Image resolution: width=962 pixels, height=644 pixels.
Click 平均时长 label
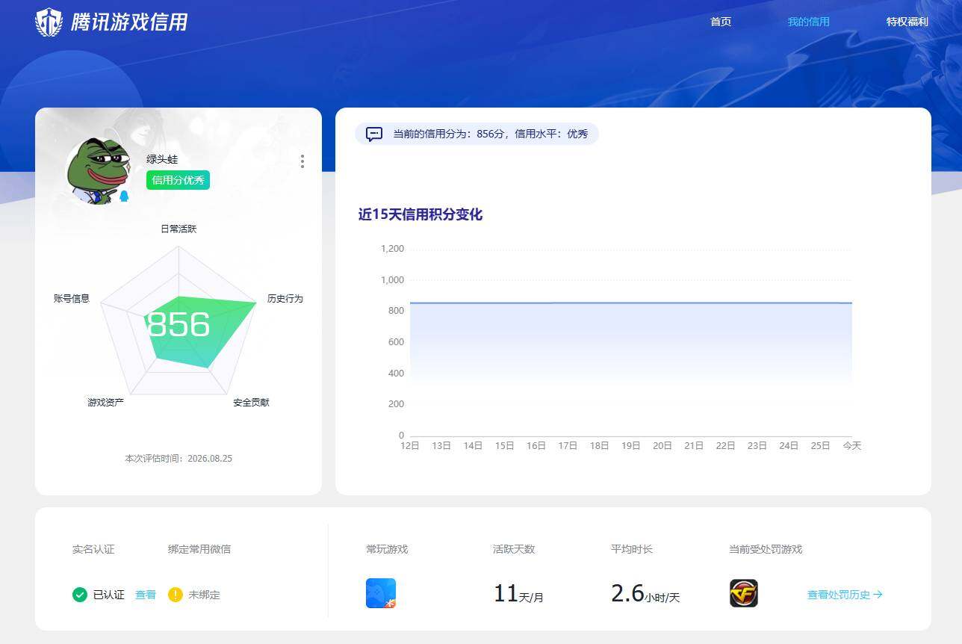pyautogui.click(x=632, y=549)
